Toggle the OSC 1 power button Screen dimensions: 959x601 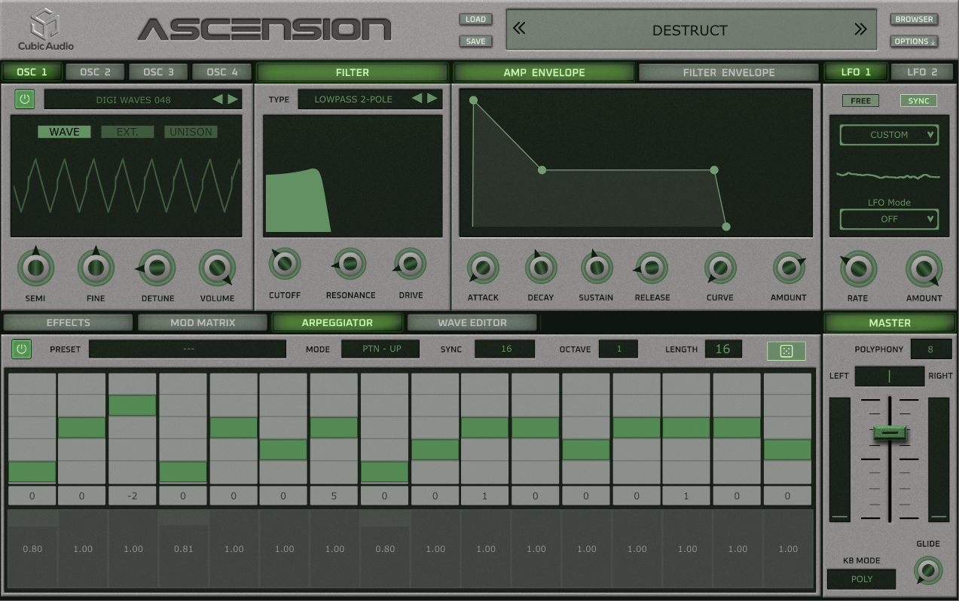point(25,99)
